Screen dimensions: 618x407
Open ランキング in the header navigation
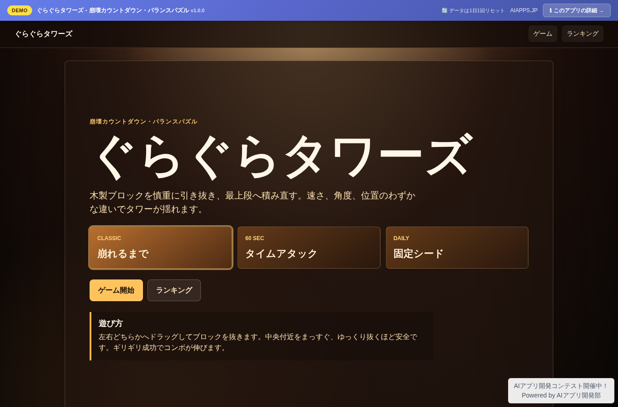(583, 34)
